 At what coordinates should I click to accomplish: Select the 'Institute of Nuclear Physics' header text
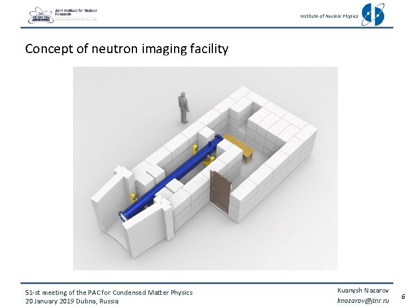pyautogui.click(x=329, y=16)
